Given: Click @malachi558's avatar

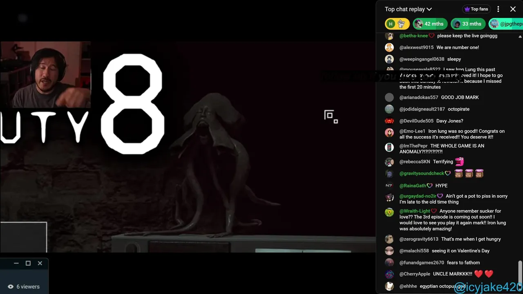Looking at the screenshot, I should 389,251.
